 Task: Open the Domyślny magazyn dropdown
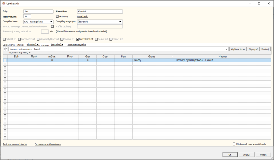120,22
